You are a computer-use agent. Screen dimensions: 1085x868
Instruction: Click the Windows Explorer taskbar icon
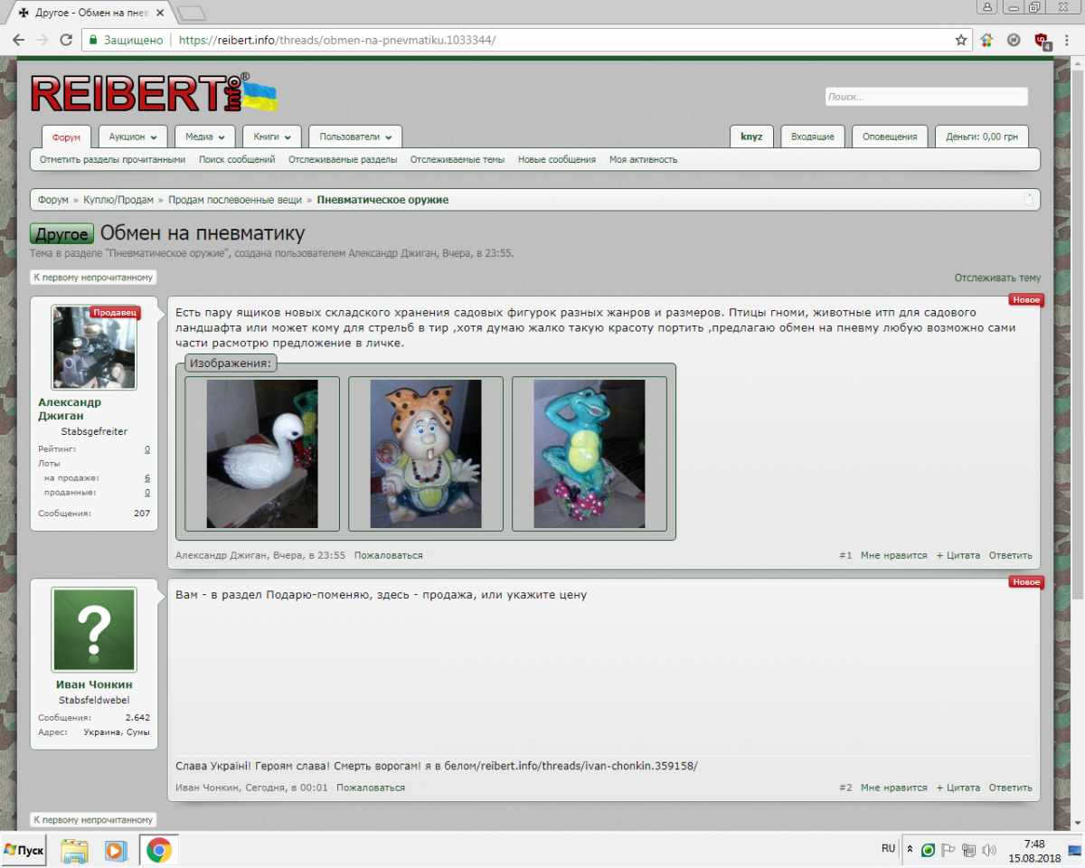[74, 851]
